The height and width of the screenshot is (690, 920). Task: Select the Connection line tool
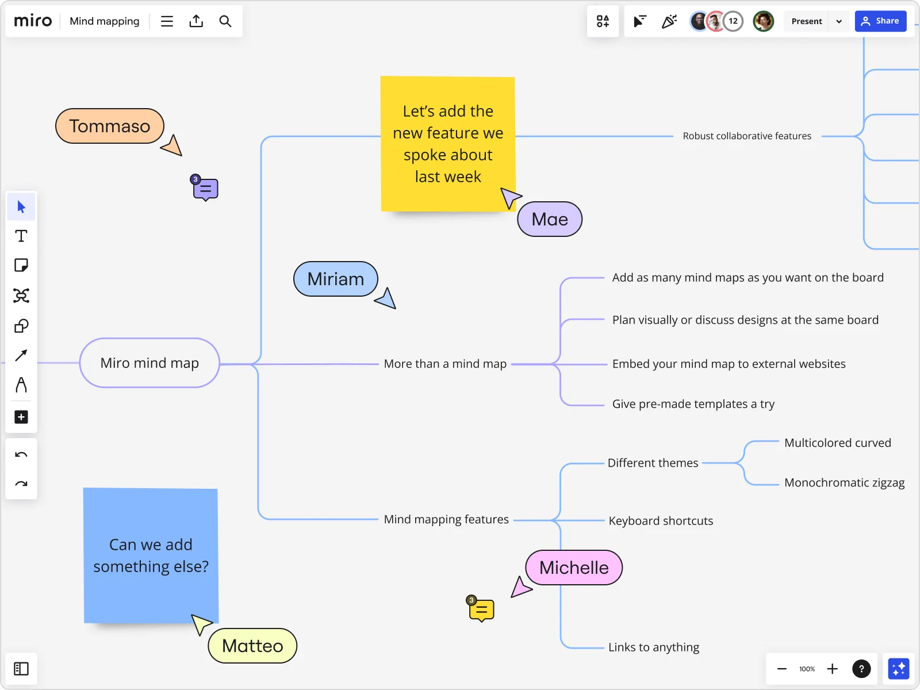(21, 355)
